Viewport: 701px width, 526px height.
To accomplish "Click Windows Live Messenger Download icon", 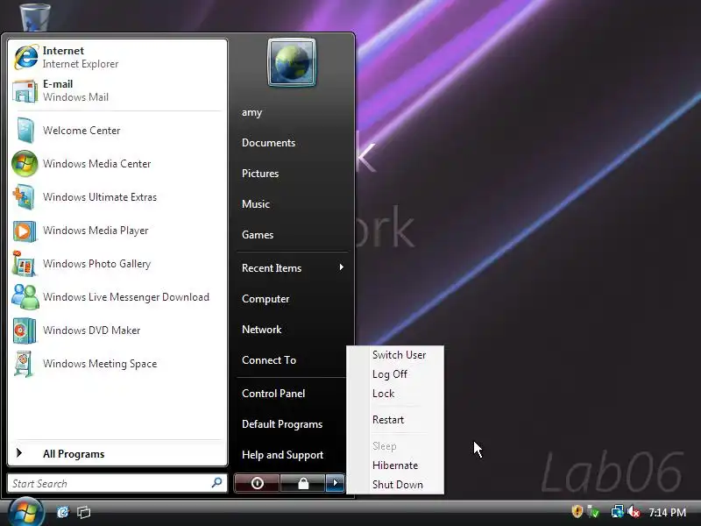I will coord(25,297).
